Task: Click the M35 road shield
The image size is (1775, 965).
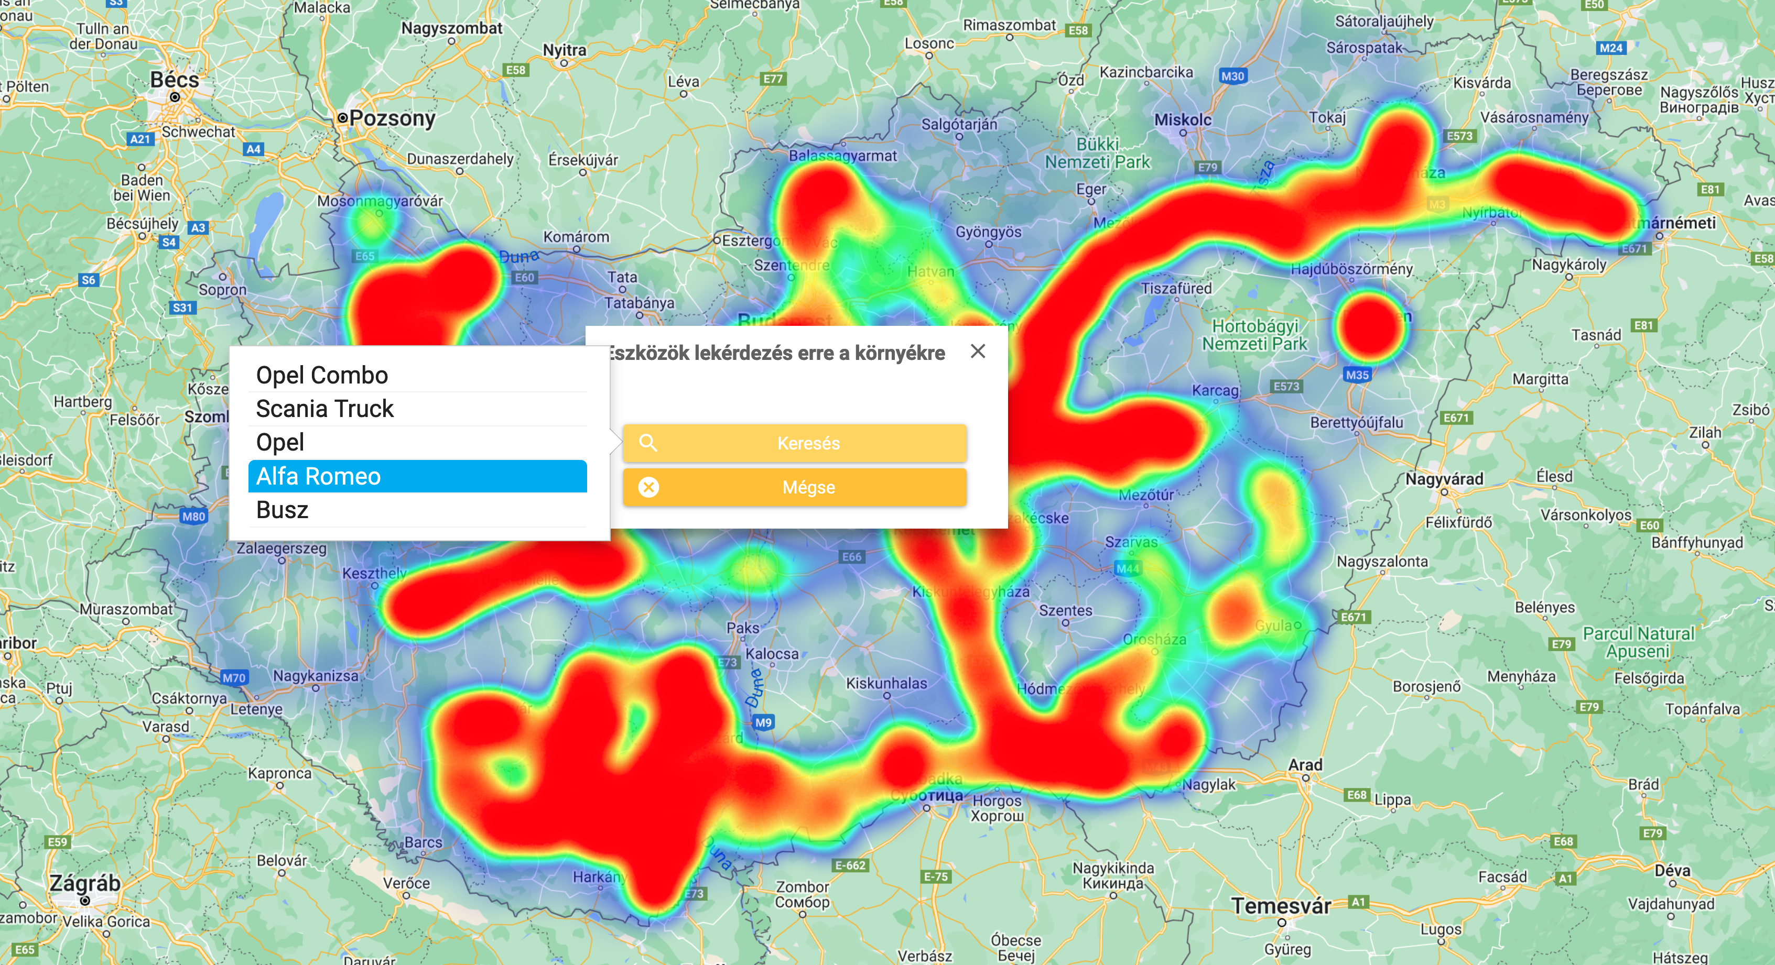Action: click(x=1357, y=376)
